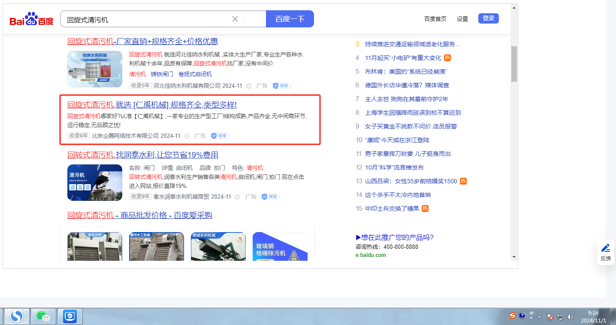
Task: Expand the dropdown arrow beside 衡水润泰水利机械商贸
Action: pyautogui.click(x=238, y=197)
